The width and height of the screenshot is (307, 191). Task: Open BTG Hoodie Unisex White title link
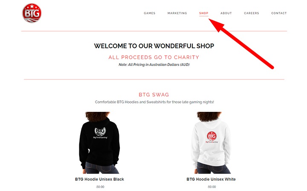[x=211, y=179]
